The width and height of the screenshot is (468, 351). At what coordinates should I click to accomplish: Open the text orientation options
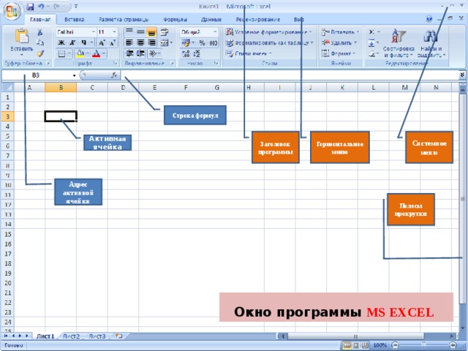pyautogui.click(x=153, y=53)
